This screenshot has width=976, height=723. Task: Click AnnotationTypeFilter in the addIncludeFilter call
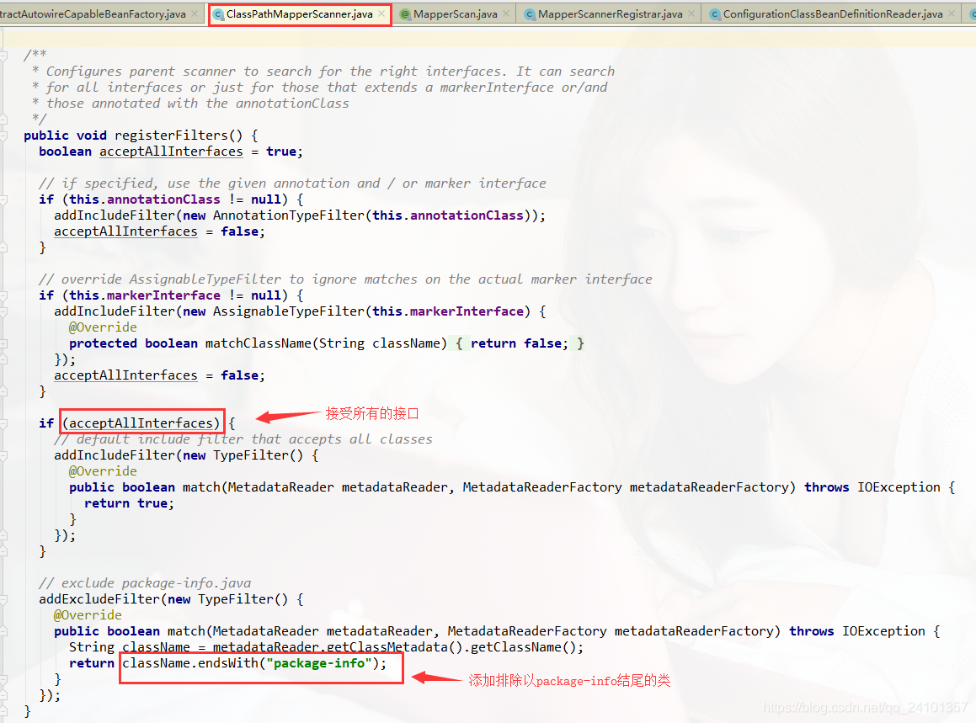[x=288, y=215]
